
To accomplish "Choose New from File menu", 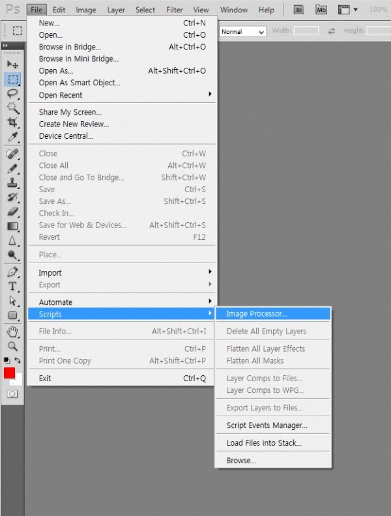I will (x=122, y=23).
